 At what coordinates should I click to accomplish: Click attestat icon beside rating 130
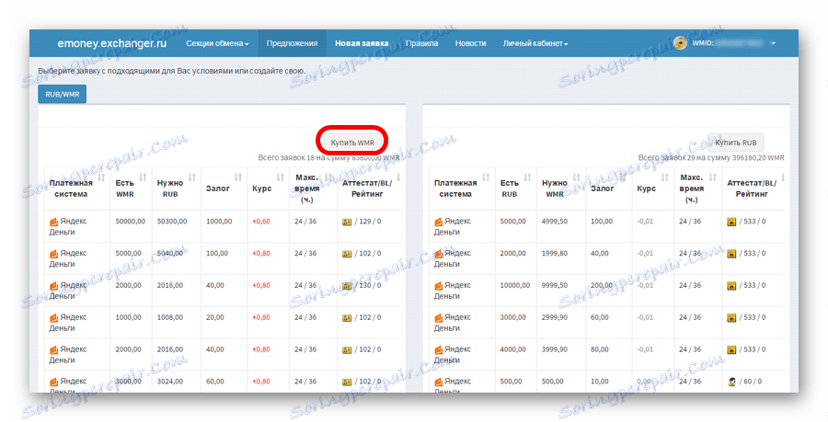click(x=347, y=286)
